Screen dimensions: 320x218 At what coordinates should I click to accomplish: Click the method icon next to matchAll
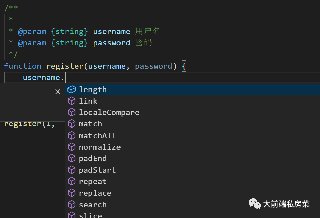pyautogui.click(x=72, y=135)
